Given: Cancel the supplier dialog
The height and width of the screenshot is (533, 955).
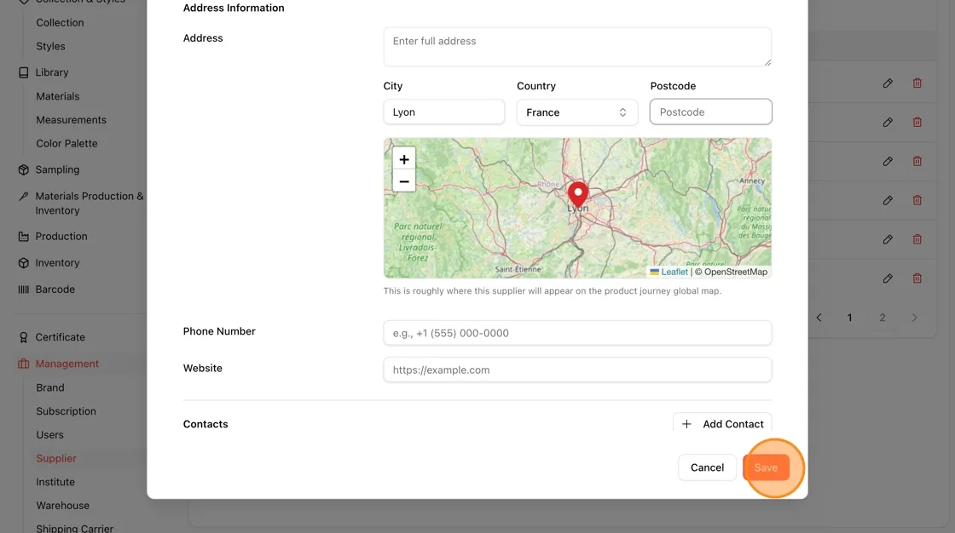Looking at the screenshot, I should (x=707, y=468).
